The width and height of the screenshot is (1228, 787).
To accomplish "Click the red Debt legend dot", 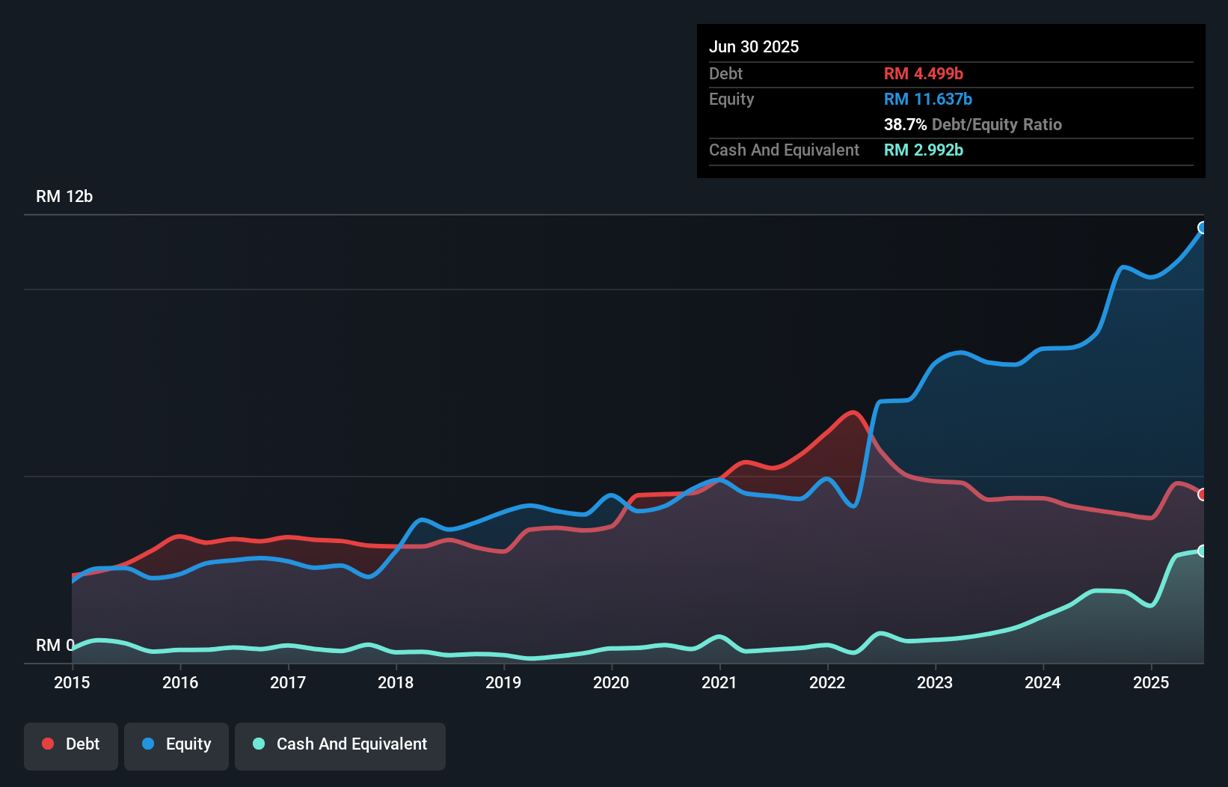I will click(x=47, y=744).
